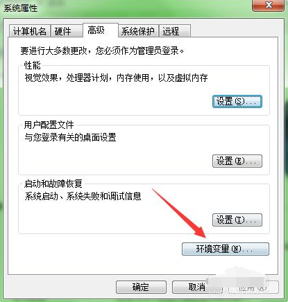Switch to the 远程 tab
This screenshot has width=288, height=302.
pos(174,31)
